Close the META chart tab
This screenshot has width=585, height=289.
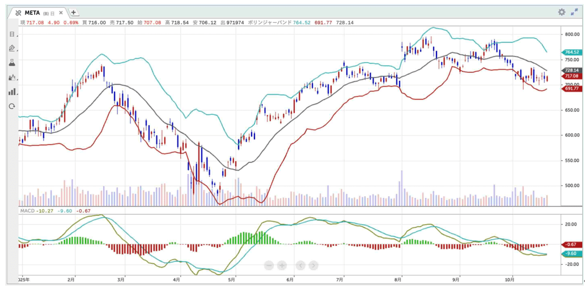tap(62, 12)
